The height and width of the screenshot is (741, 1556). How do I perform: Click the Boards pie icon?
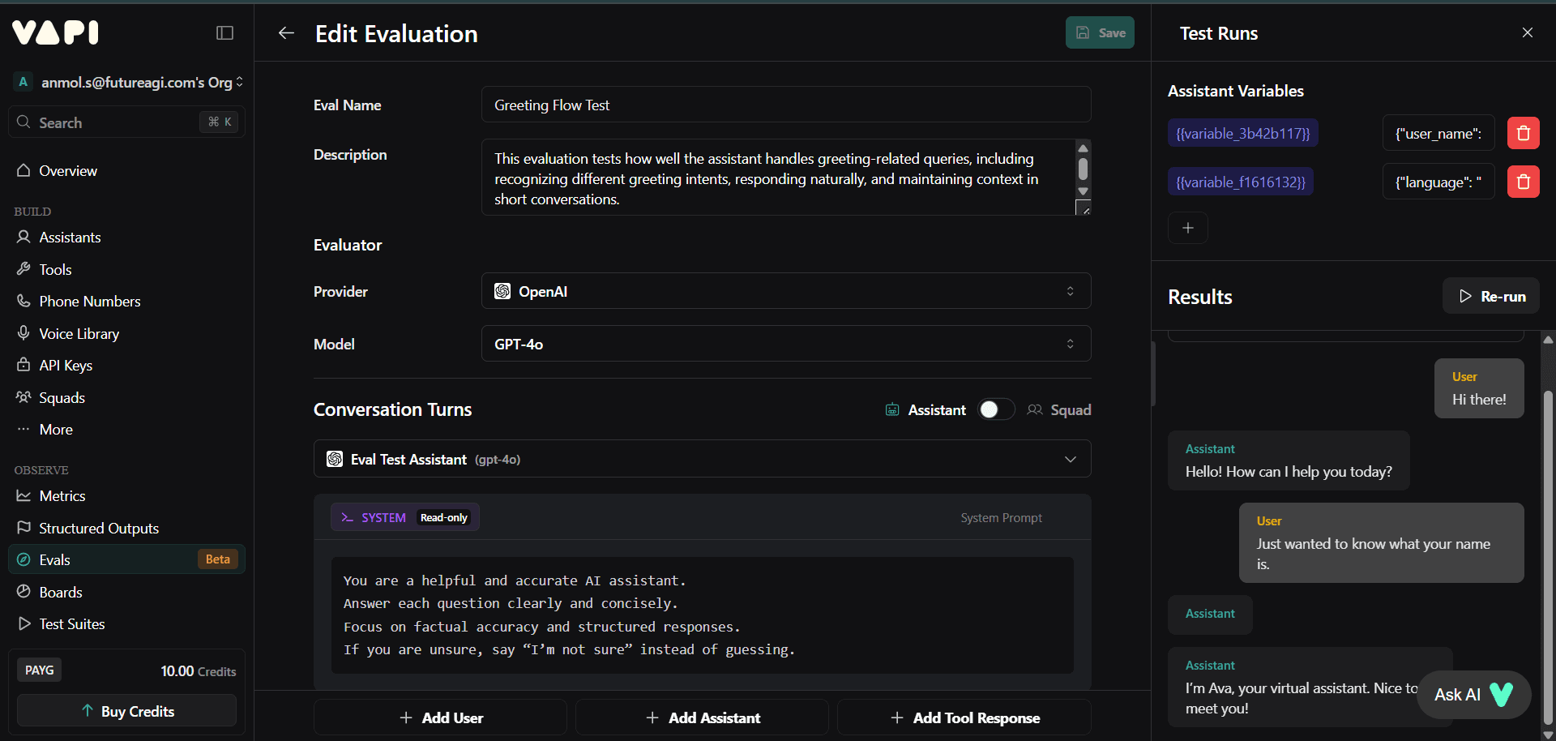coord(24,592)
